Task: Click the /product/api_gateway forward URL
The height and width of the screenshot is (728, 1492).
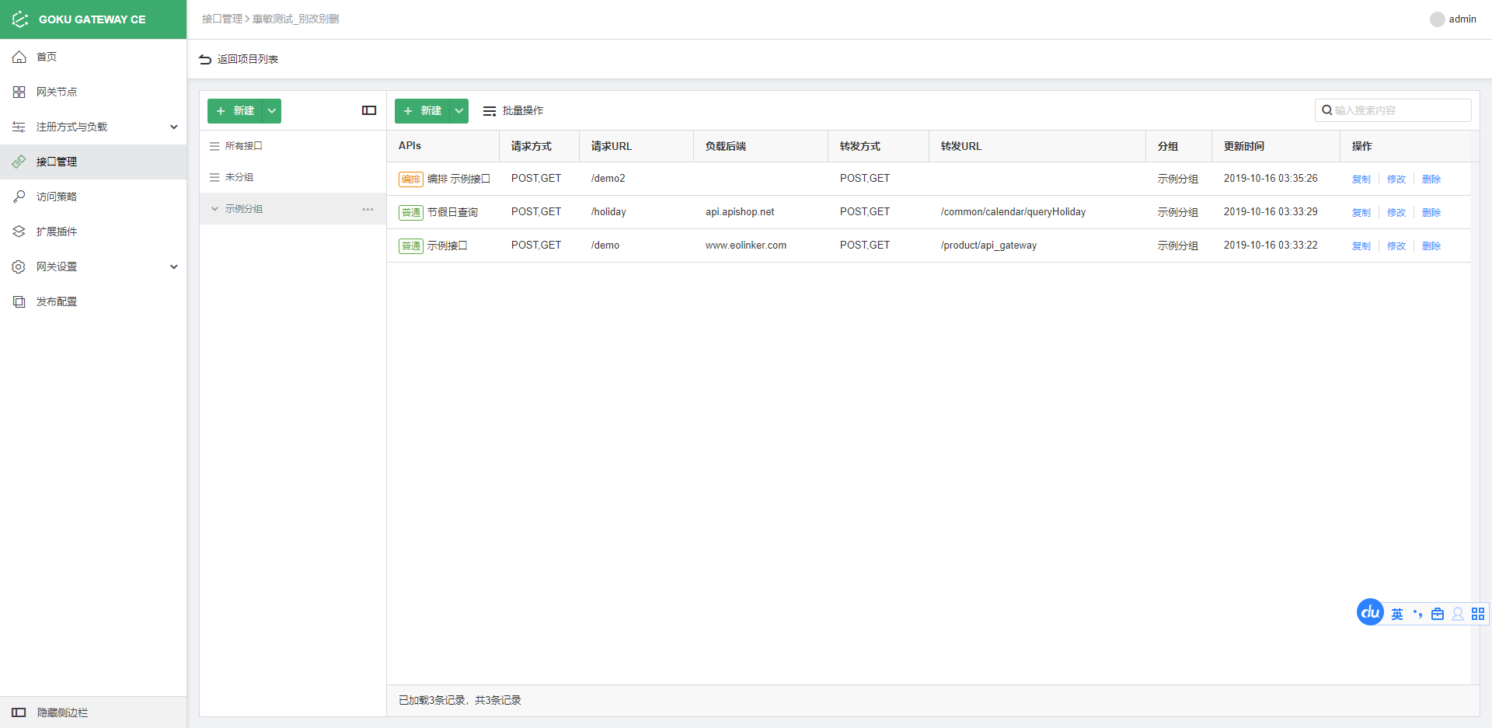Action: pyautogui.click(x=988, y=246)
